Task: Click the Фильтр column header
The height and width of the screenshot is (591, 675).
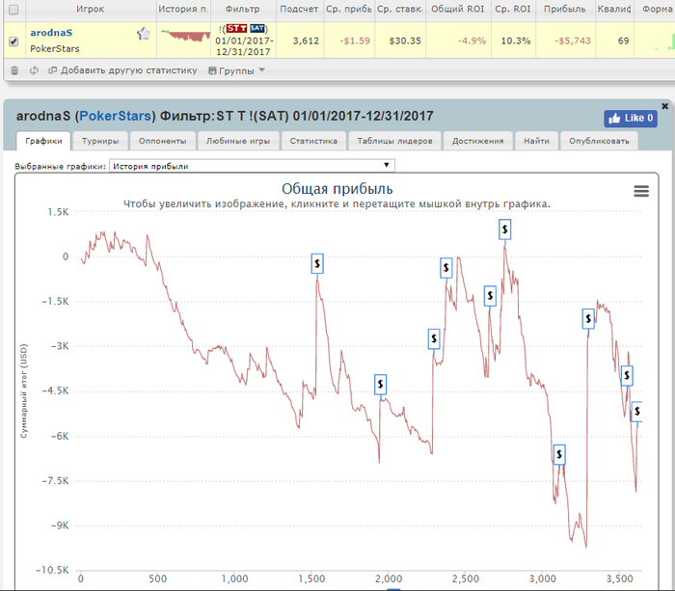Action: (242, 9)
